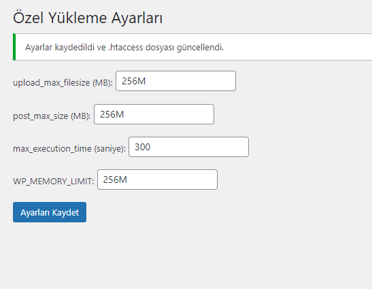Viewport: 372px width, 289px height.
Task: Click the green bar of the success notice
Action: (x=14, y=47)
